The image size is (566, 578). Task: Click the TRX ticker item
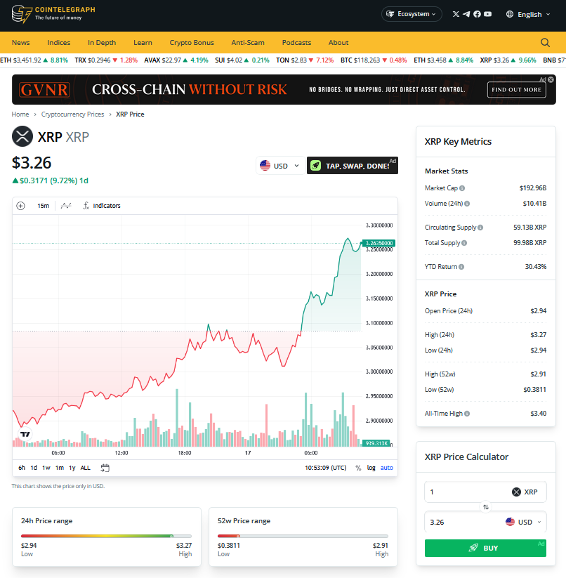click(x=106, y=60)
